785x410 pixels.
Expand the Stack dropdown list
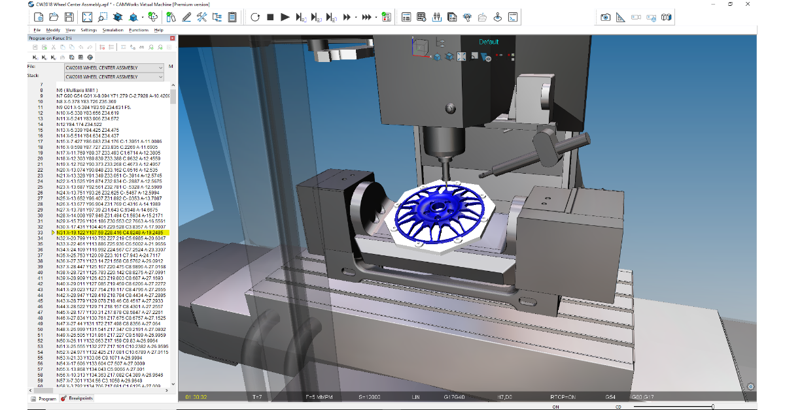click(161, 76)
